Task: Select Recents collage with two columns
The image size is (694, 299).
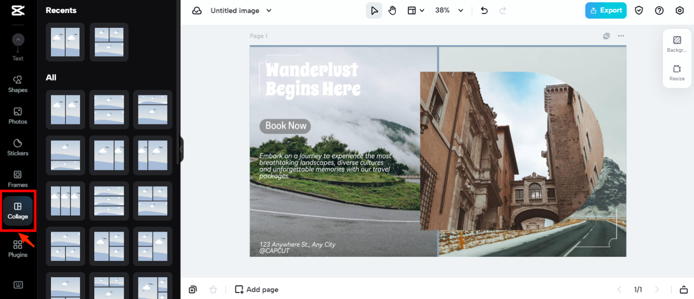Action: pyautogui.click(x=65, y=42)
